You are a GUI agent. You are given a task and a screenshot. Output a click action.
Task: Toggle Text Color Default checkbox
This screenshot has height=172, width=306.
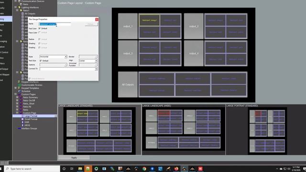40,29
